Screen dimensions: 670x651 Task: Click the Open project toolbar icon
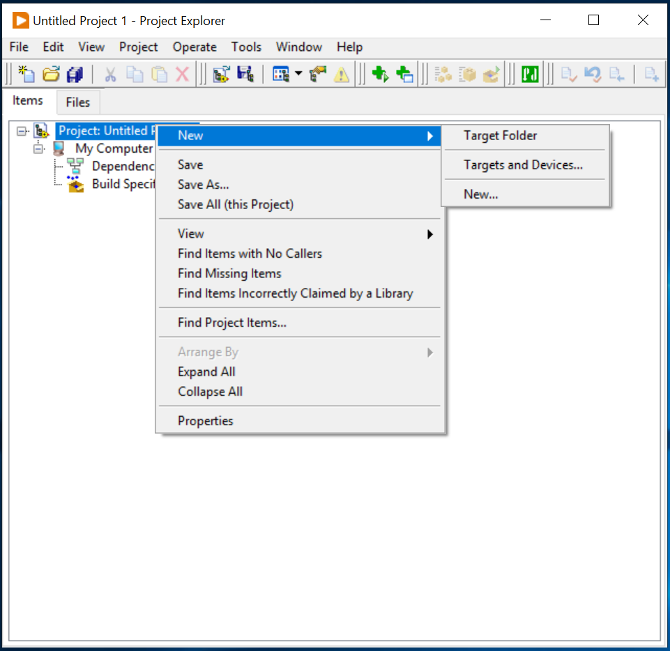50,73
